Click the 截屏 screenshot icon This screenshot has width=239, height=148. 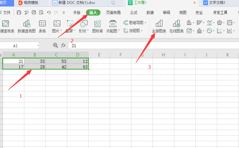[70, 24]
